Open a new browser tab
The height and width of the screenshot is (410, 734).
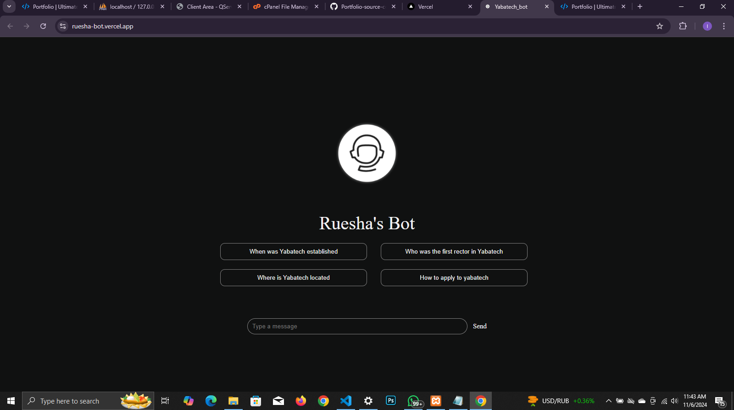pyautogui.click(x=639, y=6)
